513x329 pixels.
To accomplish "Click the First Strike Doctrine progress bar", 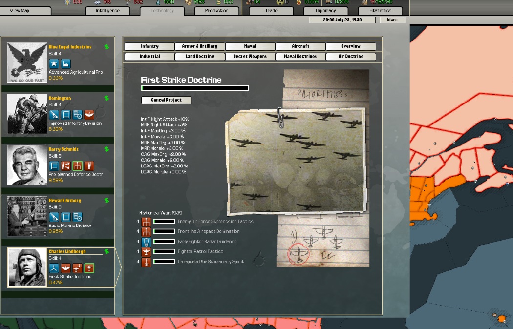I will [194, 88].
